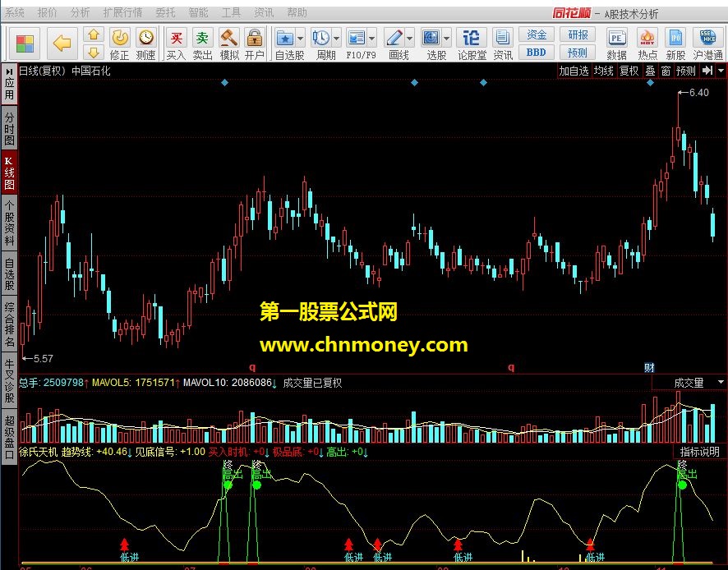Expand the F10/F9 dropdown arrow
Screen dimensions: 728x570
pos(372,39)
